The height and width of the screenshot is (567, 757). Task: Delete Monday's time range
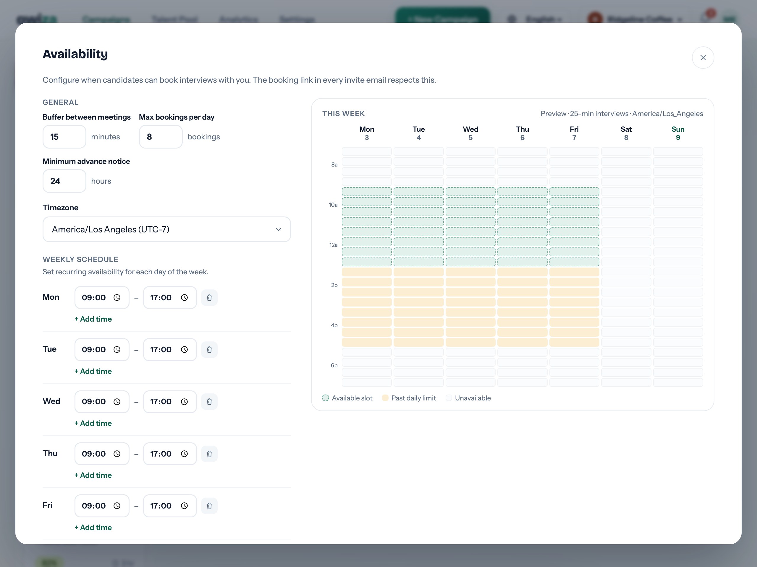(209, 297)
